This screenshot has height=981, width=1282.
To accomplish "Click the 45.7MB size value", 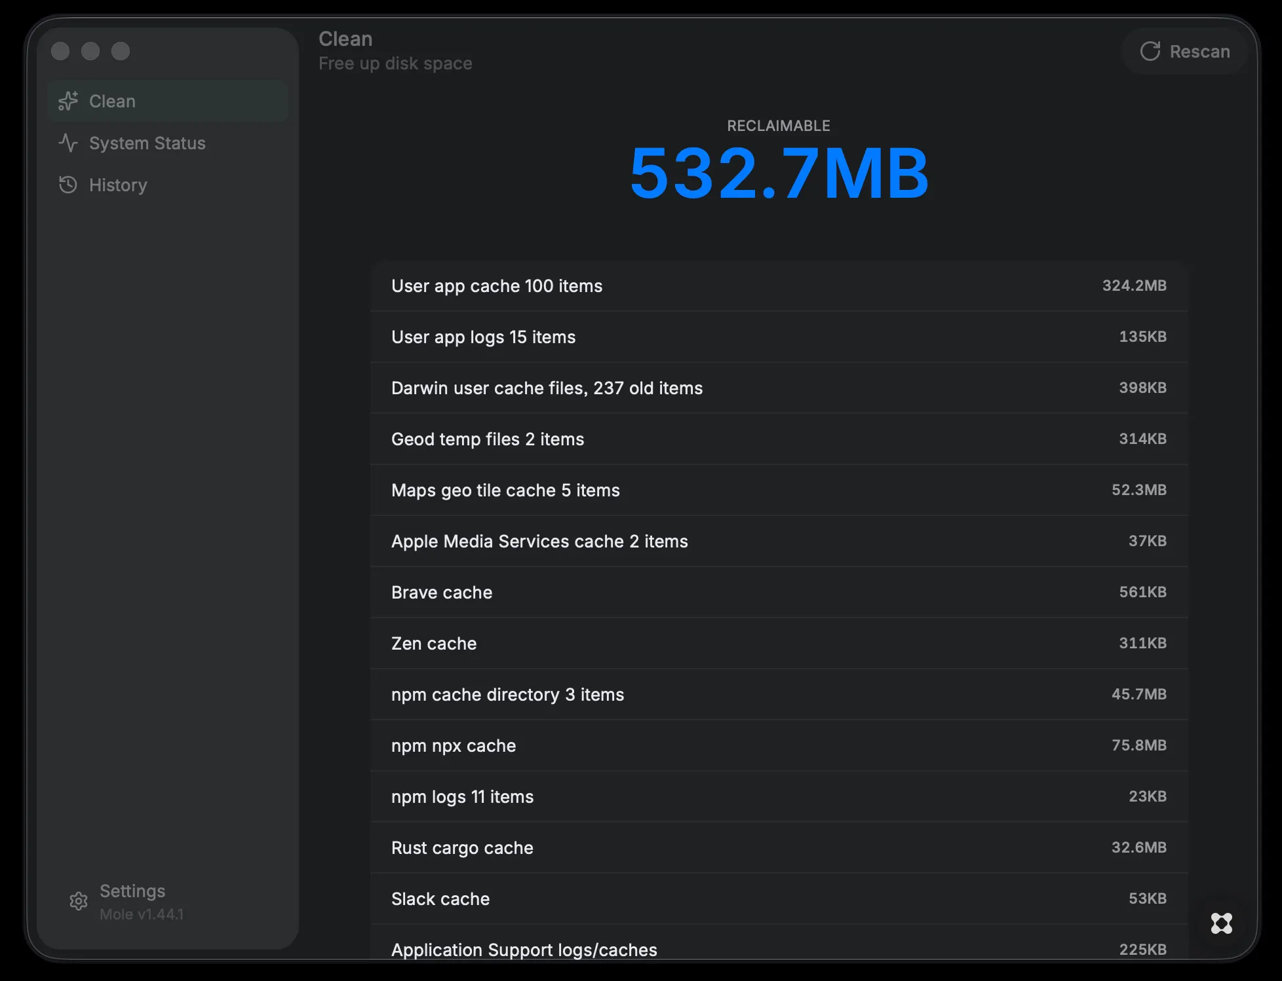I will (x=1138, y=694).
